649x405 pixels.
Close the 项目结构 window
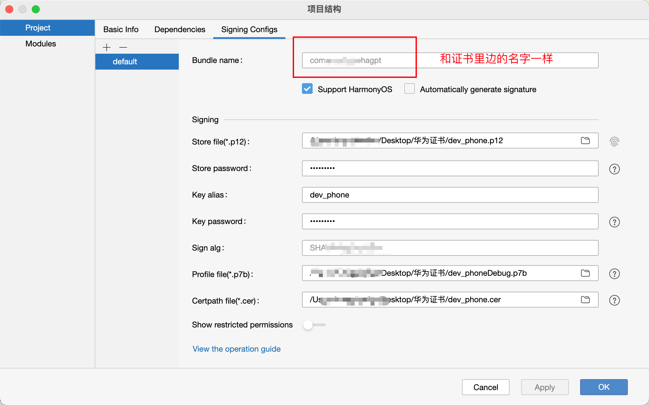pyautogui.click(x=9, y=9)
